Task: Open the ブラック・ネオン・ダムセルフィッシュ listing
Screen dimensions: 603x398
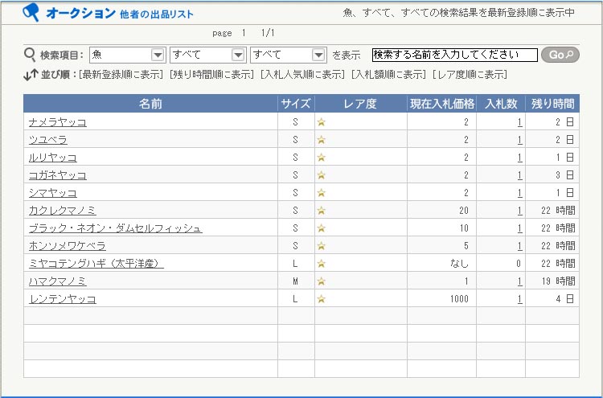Action: (115, 228)
